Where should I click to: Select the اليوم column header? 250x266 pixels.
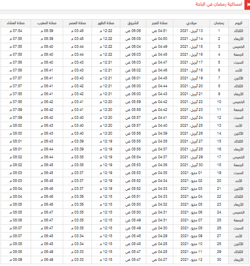click(x=238, y=23)
